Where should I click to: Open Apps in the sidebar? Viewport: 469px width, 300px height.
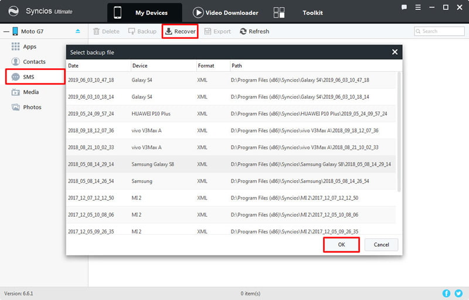30,46
